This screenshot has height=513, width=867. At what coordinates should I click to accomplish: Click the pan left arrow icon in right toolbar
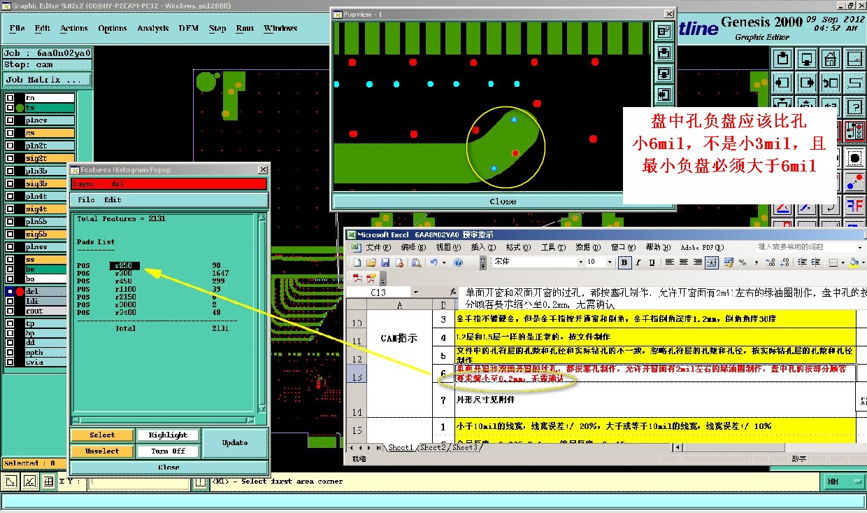pos(782,83)
